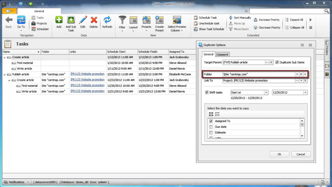Click Sort Manually
The image size is (332, 187).
(x=240, y=18)
